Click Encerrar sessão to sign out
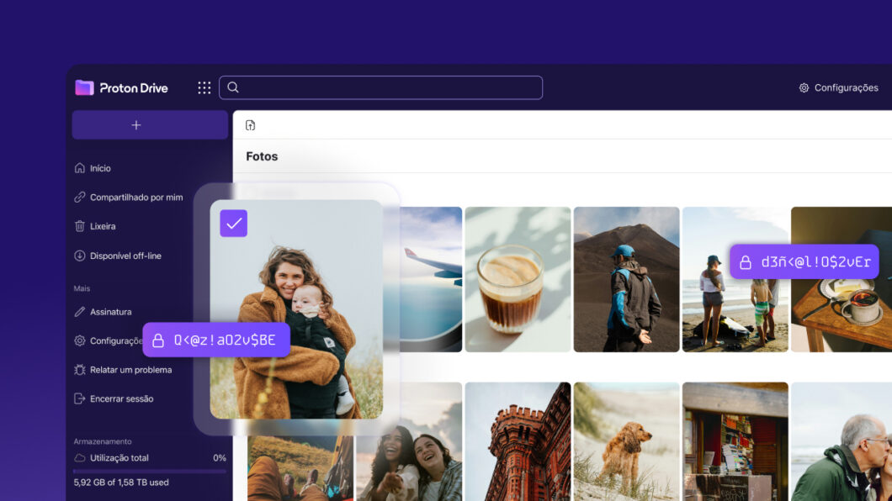 [x=121, y=398]
